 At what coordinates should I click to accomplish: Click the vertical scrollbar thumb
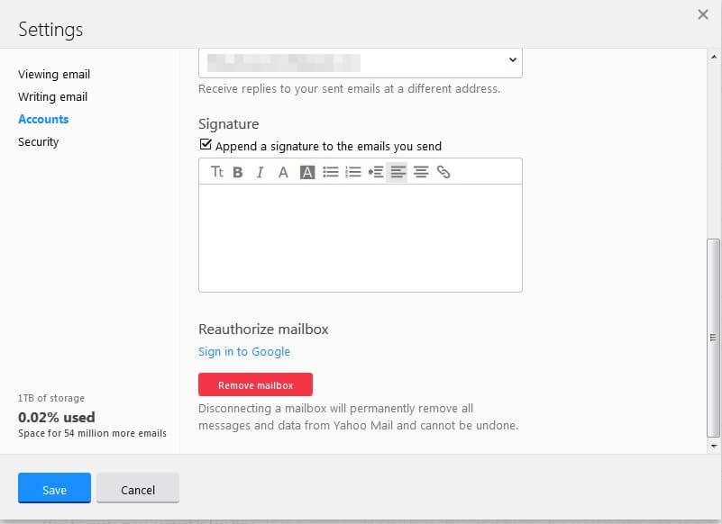pos(713,338)
